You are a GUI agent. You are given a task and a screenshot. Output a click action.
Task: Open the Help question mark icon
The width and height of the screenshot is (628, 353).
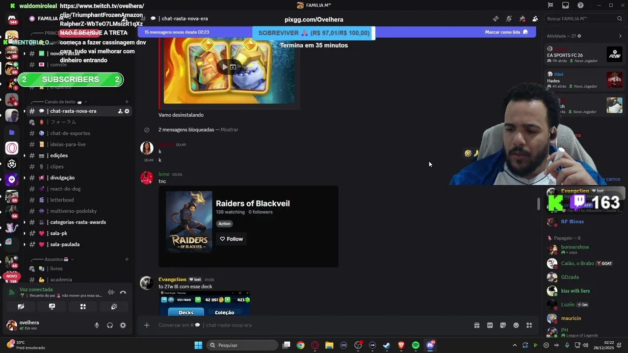click(580, 5)
